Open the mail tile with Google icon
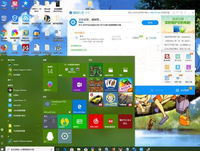 coord(72,70)
